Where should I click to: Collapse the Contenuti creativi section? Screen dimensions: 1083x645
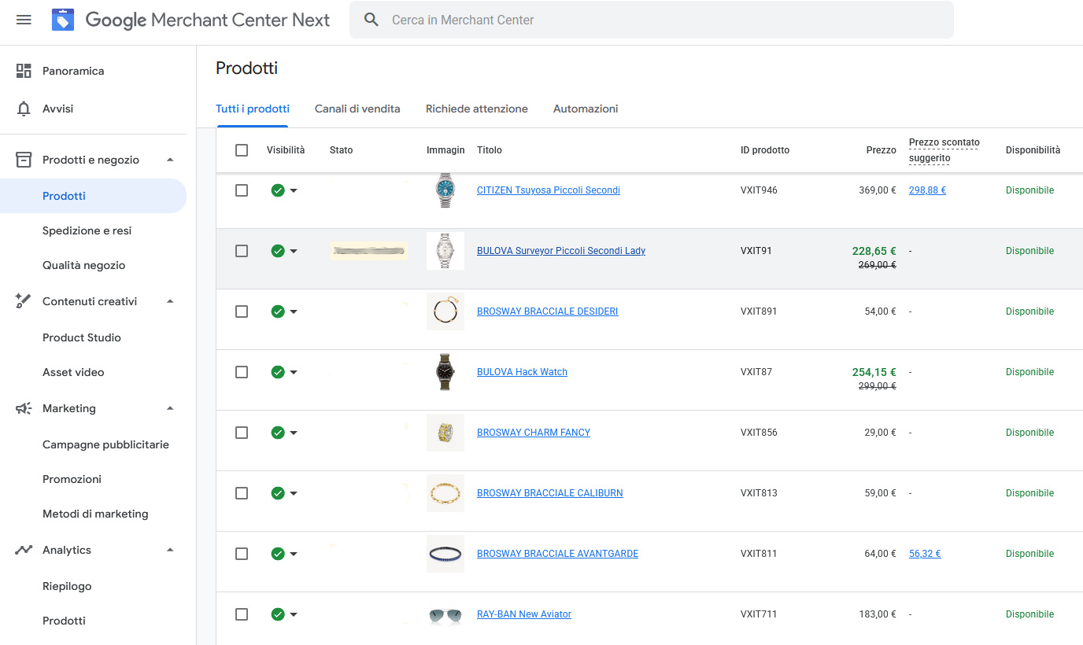point(170,301)
